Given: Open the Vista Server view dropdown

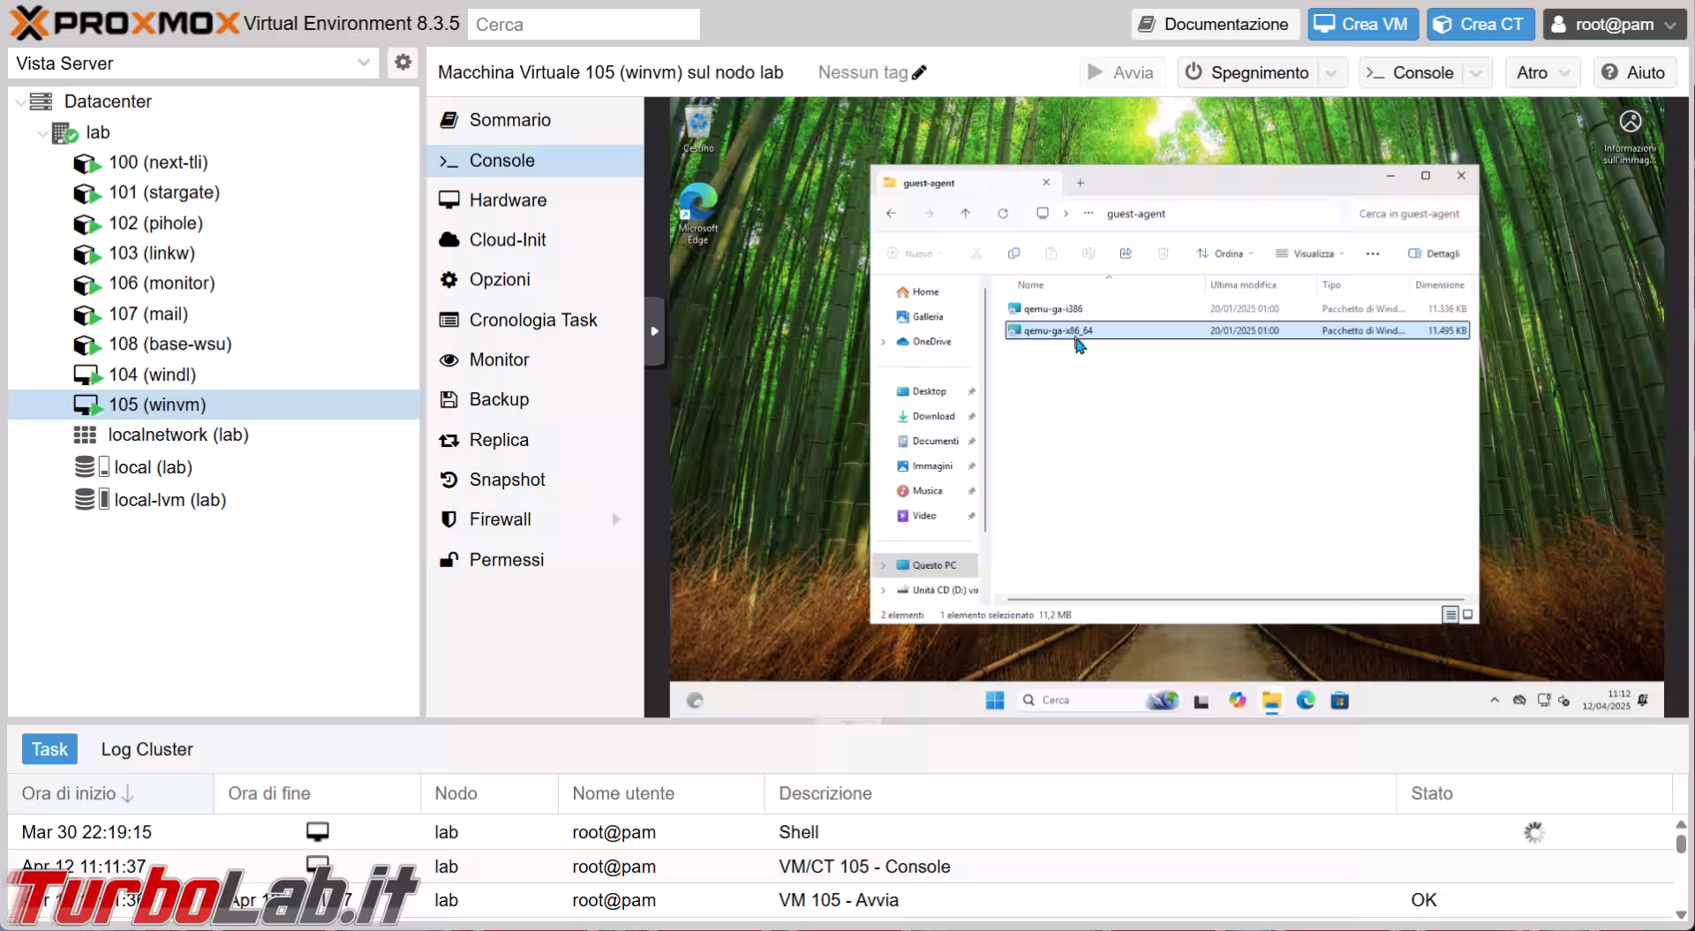Looking at the screenshot, I should point(363,63).
